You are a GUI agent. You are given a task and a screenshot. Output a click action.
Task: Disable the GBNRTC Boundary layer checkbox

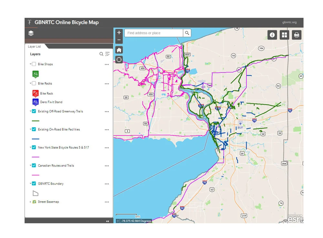click(x=34, y=183)
